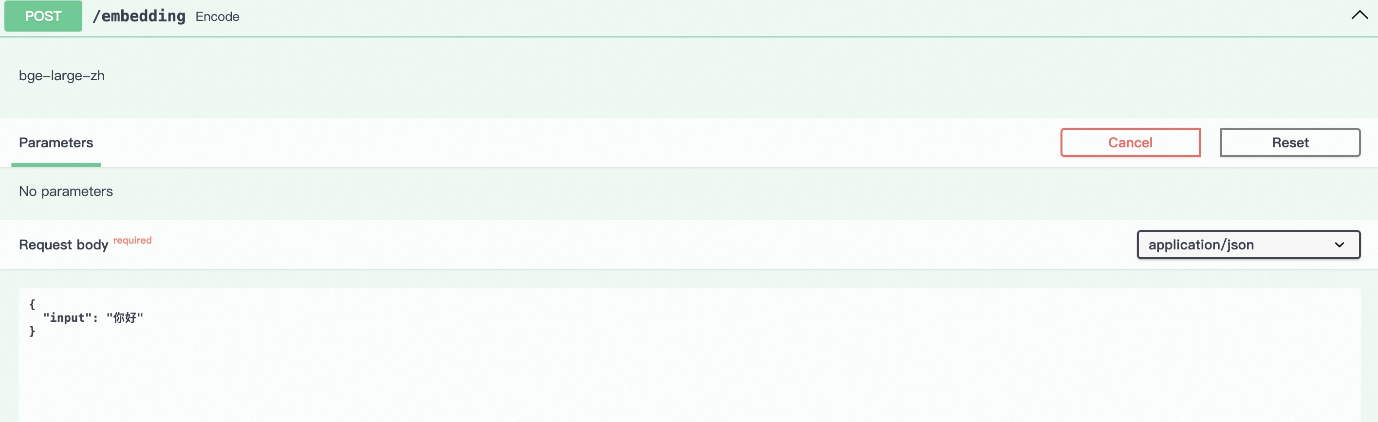This screenshot has width=1378, height=422.
Task: Click the green POST method badge
Action: pyautogui.click(x=43, y=16)
